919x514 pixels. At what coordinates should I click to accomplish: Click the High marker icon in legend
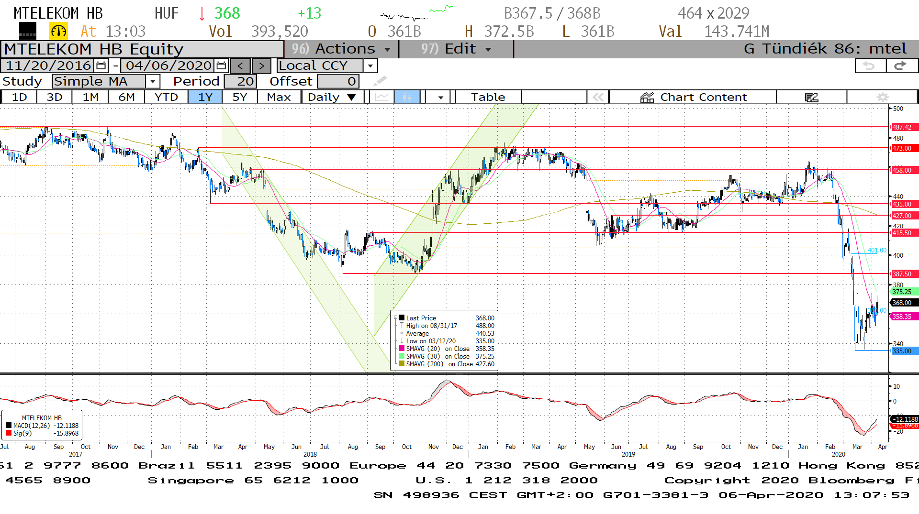[401, 326]
